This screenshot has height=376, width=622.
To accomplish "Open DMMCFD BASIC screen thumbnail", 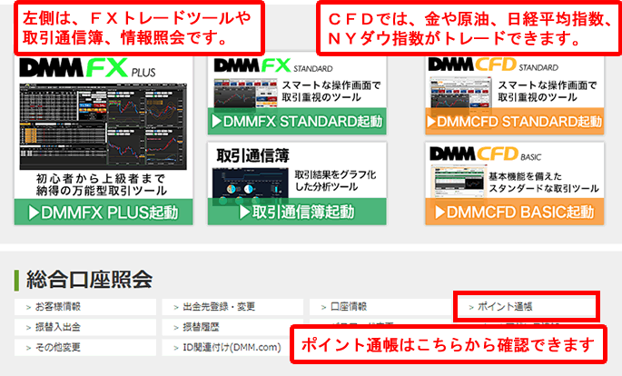I will tap(459, 183).
